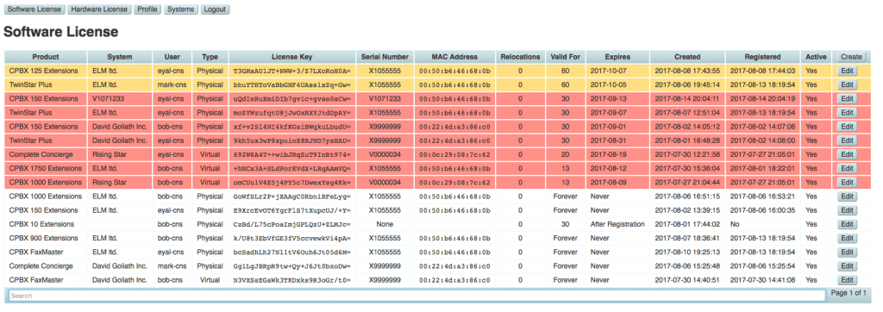Edit the CPBX 125 Extensions license

pos(847,71)
